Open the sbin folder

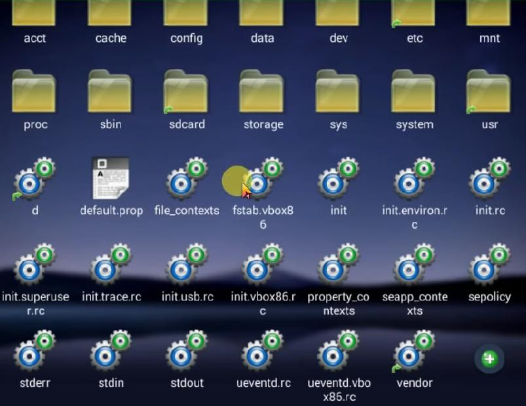coord(111,93)
